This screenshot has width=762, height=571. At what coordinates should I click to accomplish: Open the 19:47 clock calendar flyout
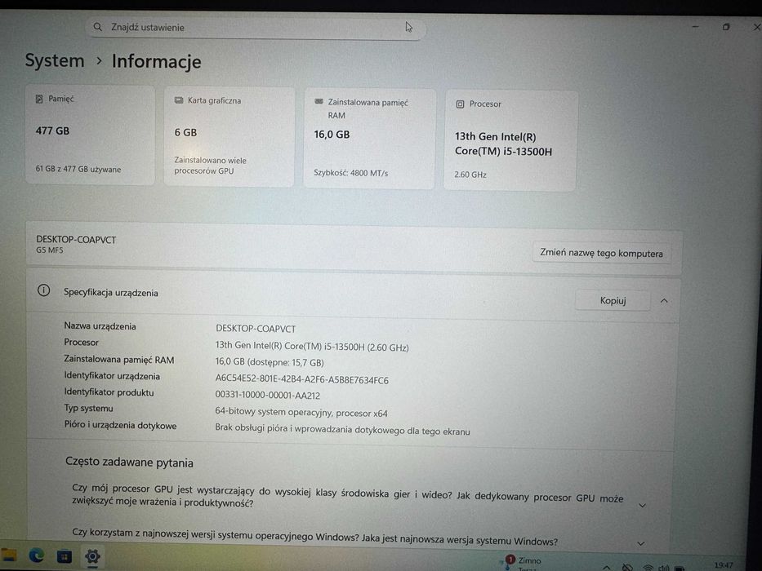point(724,565)
